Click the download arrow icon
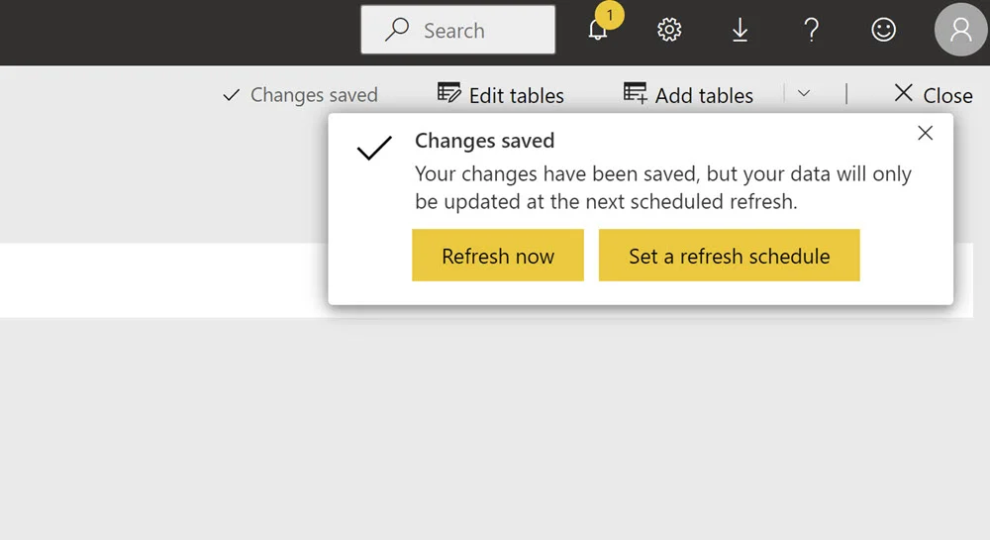The height and width of the screenshot is (540, 990). (x=740, y=30)
